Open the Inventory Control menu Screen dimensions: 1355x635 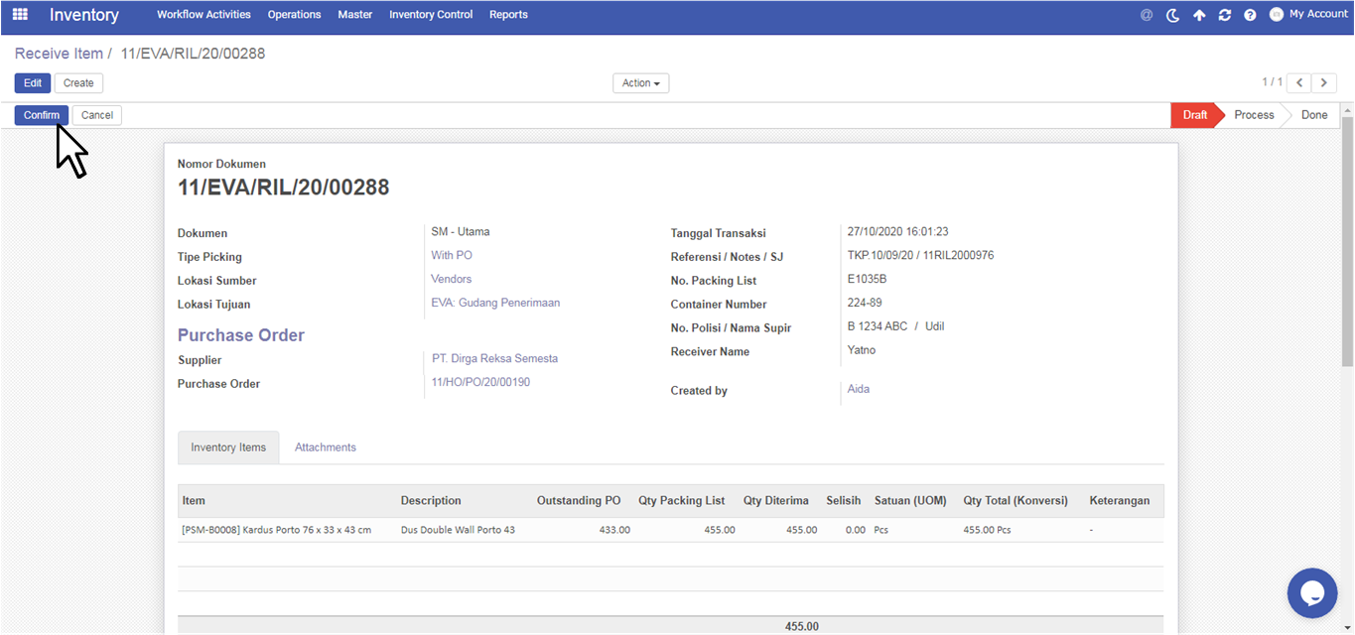[431, 15]
